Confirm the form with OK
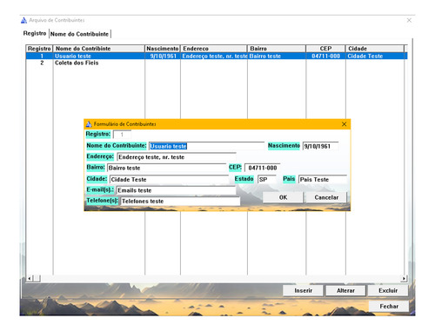The image size is (435, 331). pos(283,197)
